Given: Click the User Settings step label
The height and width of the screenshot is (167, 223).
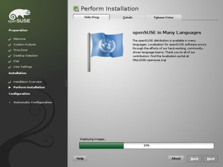Looking at the screenshot, I should pos(22,67).
